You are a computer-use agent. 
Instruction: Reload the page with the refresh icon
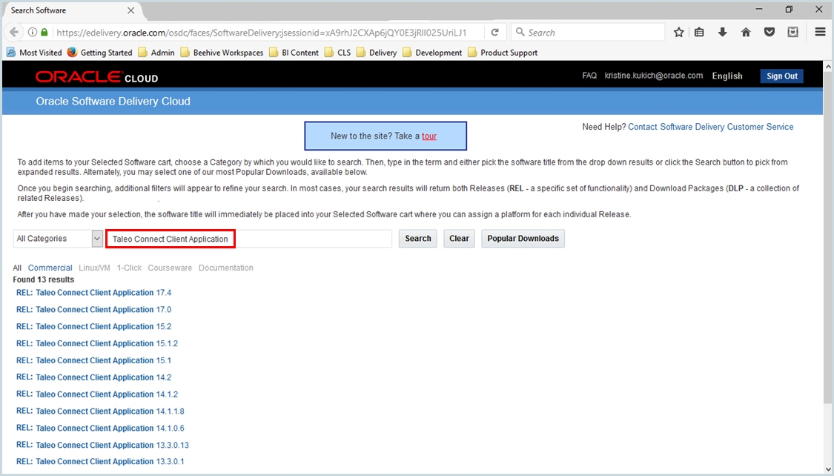pos(494,33)
